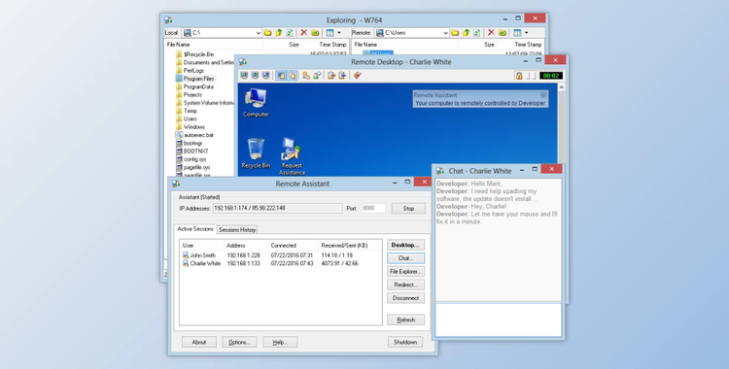
Task: Open the Options... dialog
Action: pos(239,342)
